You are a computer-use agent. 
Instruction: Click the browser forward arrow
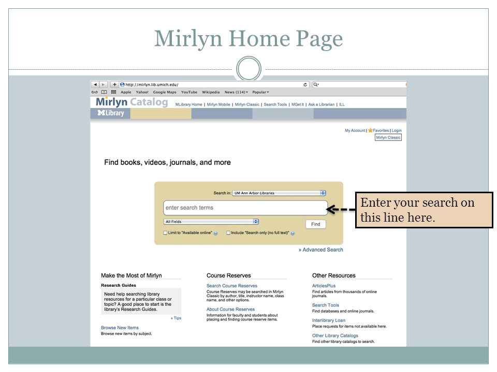[x=104, y=84]
